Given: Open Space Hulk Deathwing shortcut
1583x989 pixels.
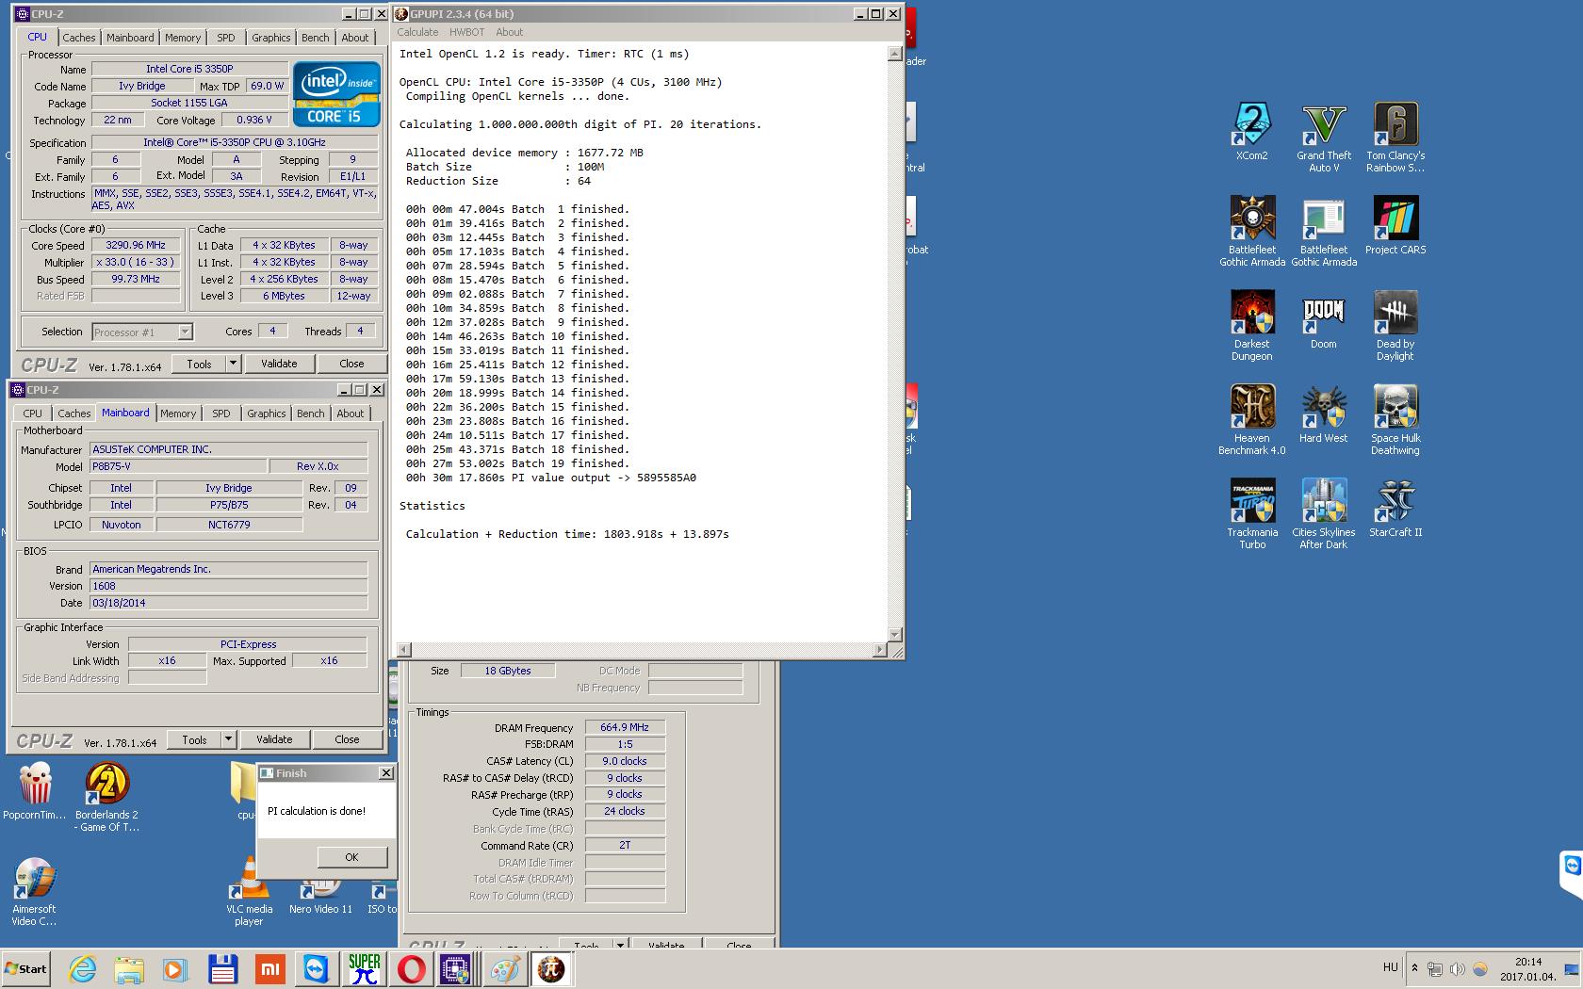Looking at the screenshot, I should 1395,420.
